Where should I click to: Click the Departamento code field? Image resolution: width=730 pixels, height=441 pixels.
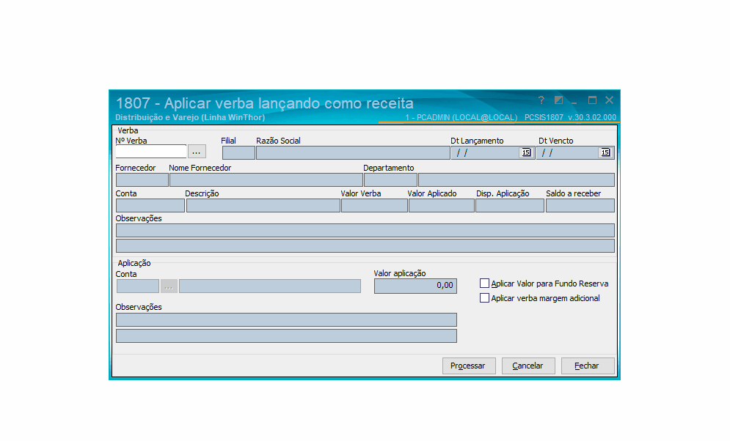pos(390,179)
